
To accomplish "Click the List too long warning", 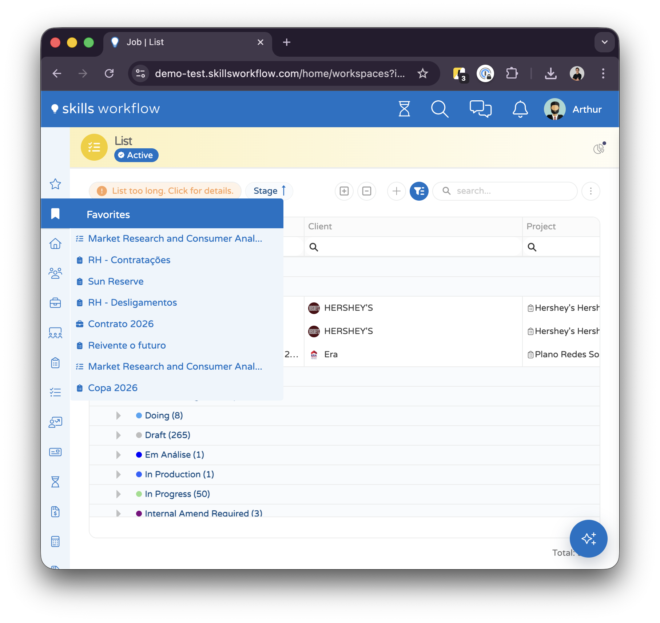I will point(166,191).
